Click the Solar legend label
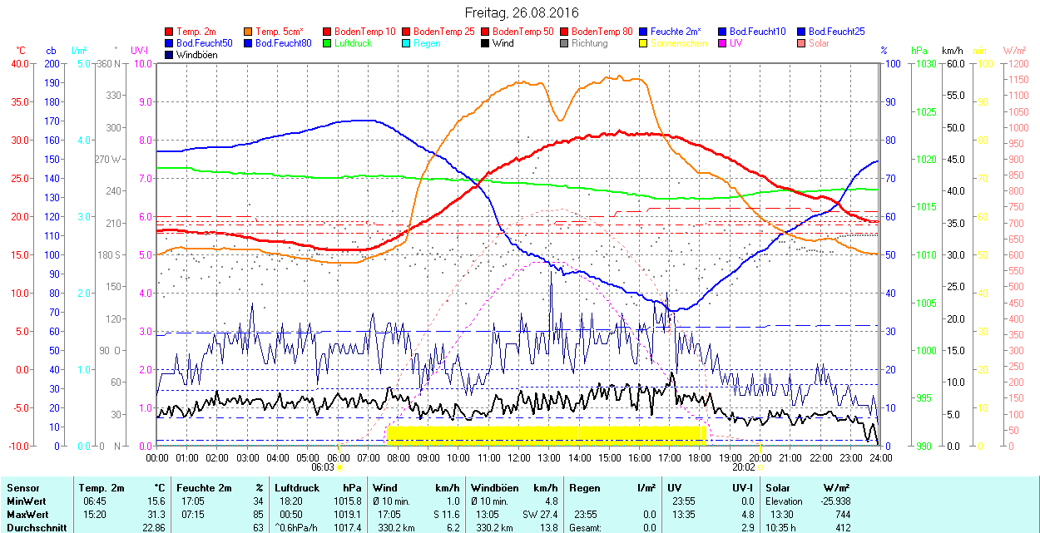This screenshot has width=1040, height=533. pos(819,43)
